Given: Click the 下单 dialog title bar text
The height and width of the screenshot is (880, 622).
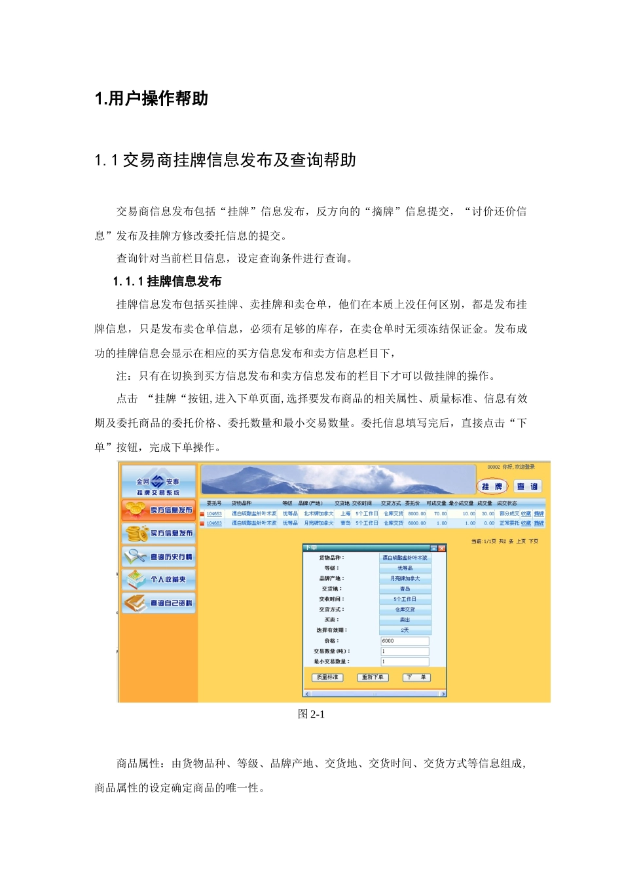Looking at the screenshot, I should pyautogui.click(x=311, y=548).
